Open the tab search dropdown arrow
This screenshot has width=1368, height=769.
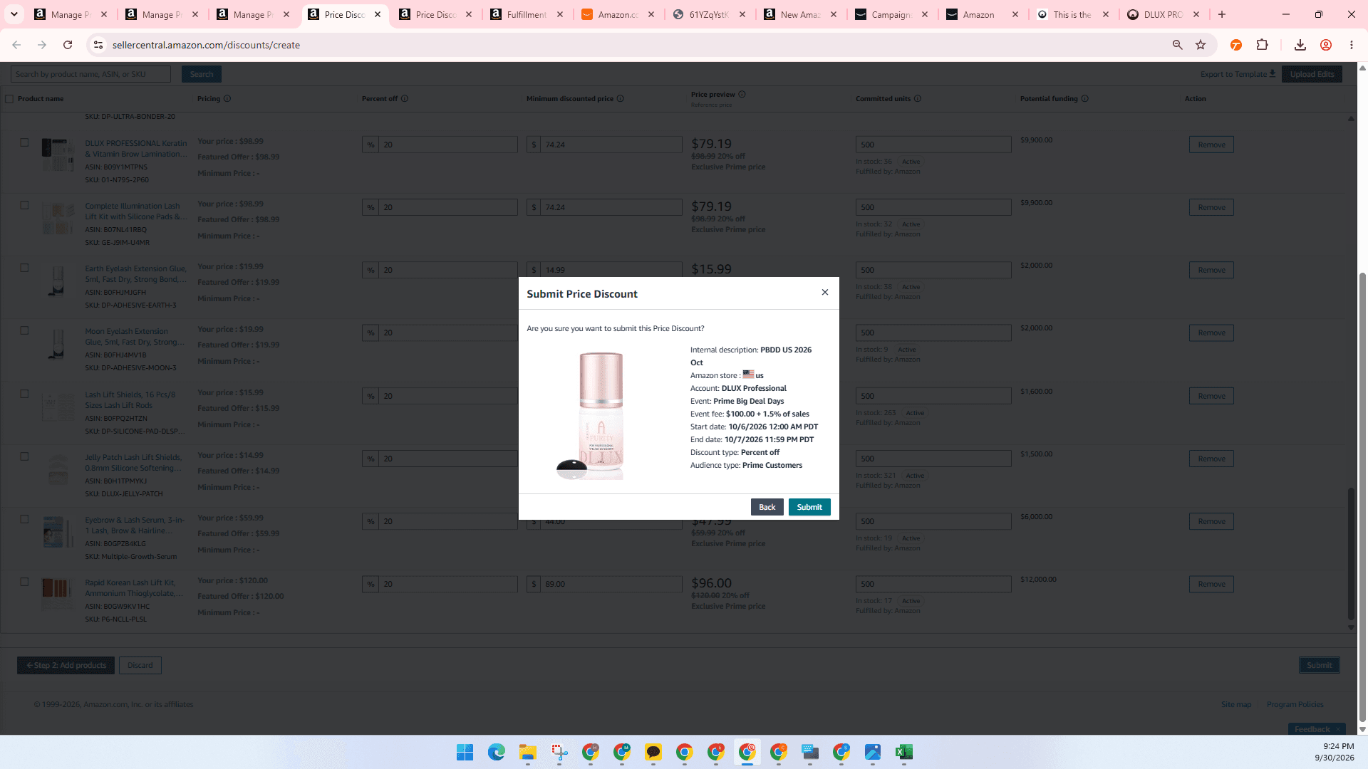[x=14, y=14]
